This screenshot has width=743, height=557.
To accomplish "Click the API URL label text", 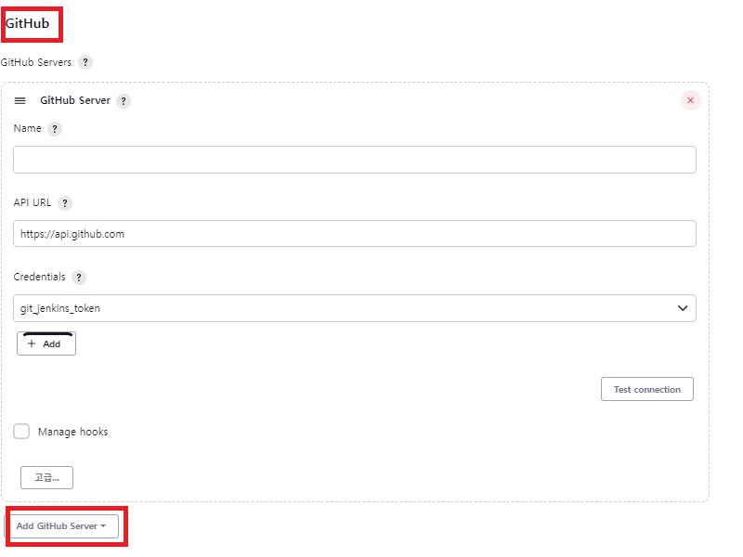I will (33, 202).
